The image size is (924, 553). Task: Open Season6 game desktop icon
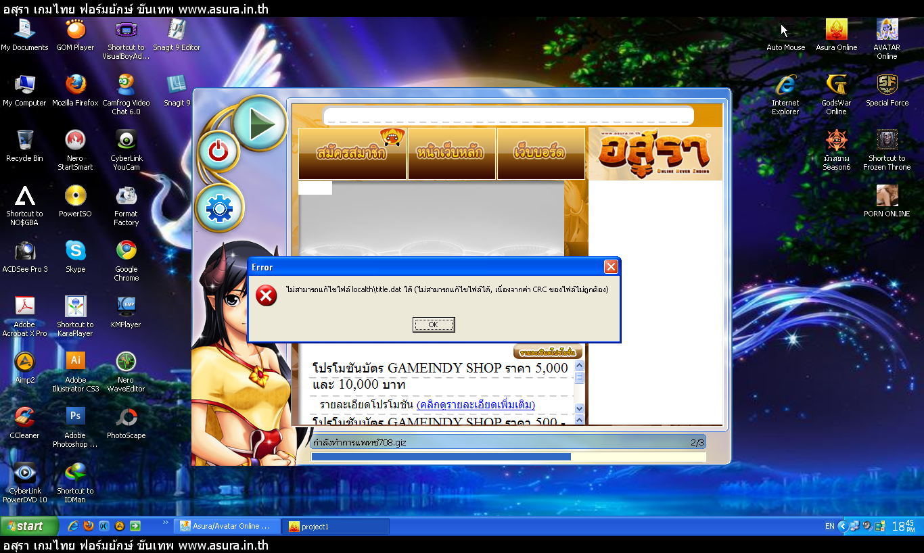point(836,150)
